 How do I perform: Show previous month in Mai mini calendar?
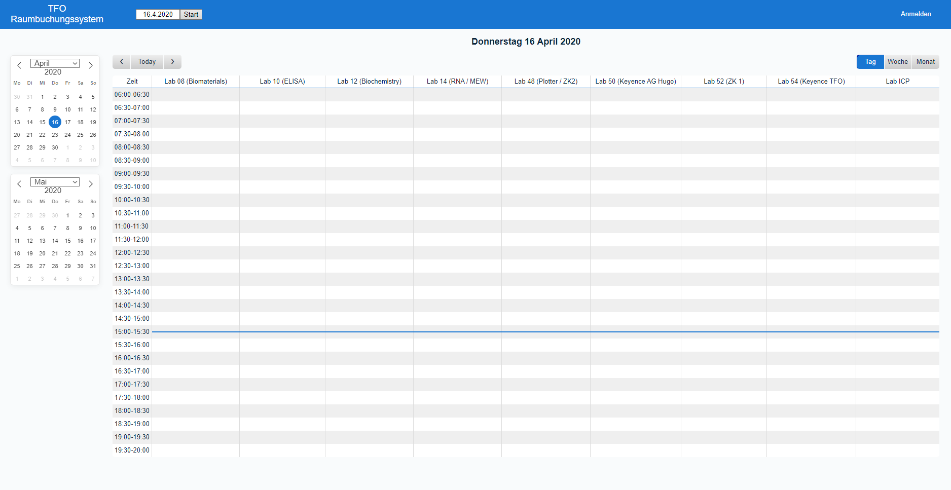pyautogui.click(x=19, y=184)
